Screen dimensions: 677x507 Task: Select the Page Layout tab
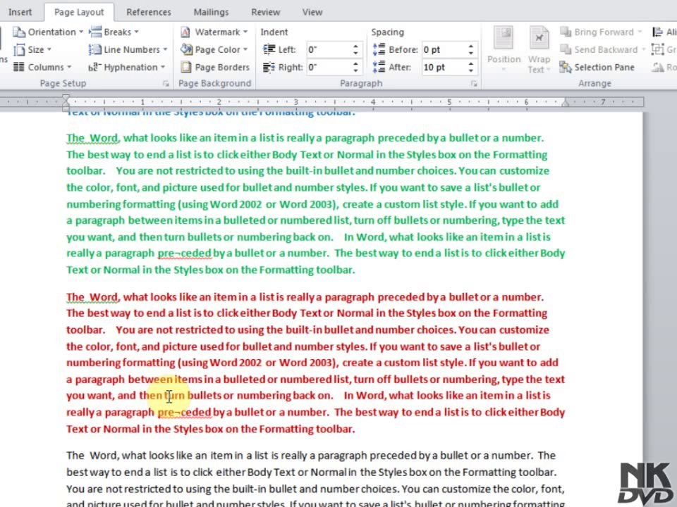[79, 13]
